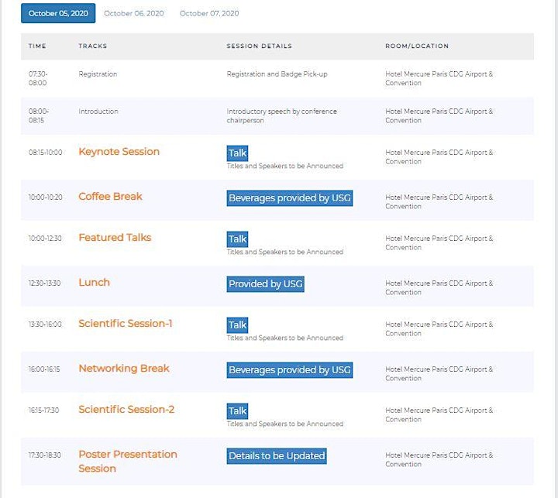
Task: Open the October 07, 2020 schedule tab
Action: click(209, 13)
